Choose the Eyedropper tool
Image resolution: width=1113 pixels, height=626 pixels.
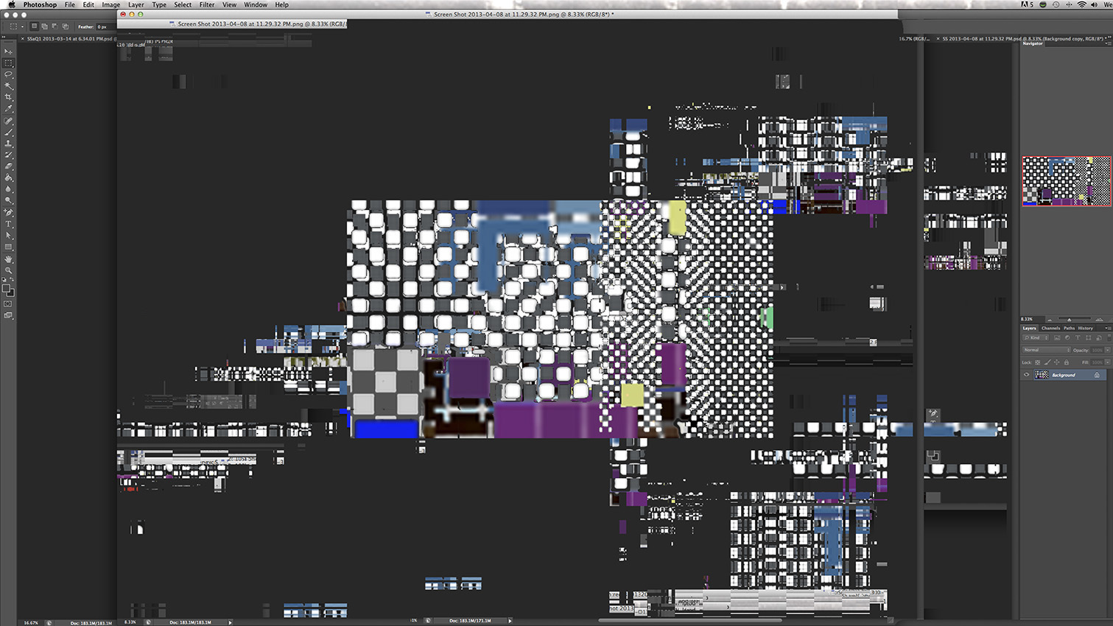click(8, 109)
